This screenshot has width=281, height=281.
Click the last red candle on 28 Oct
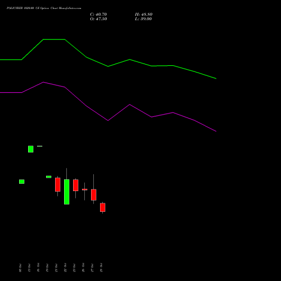click(103, 207)
